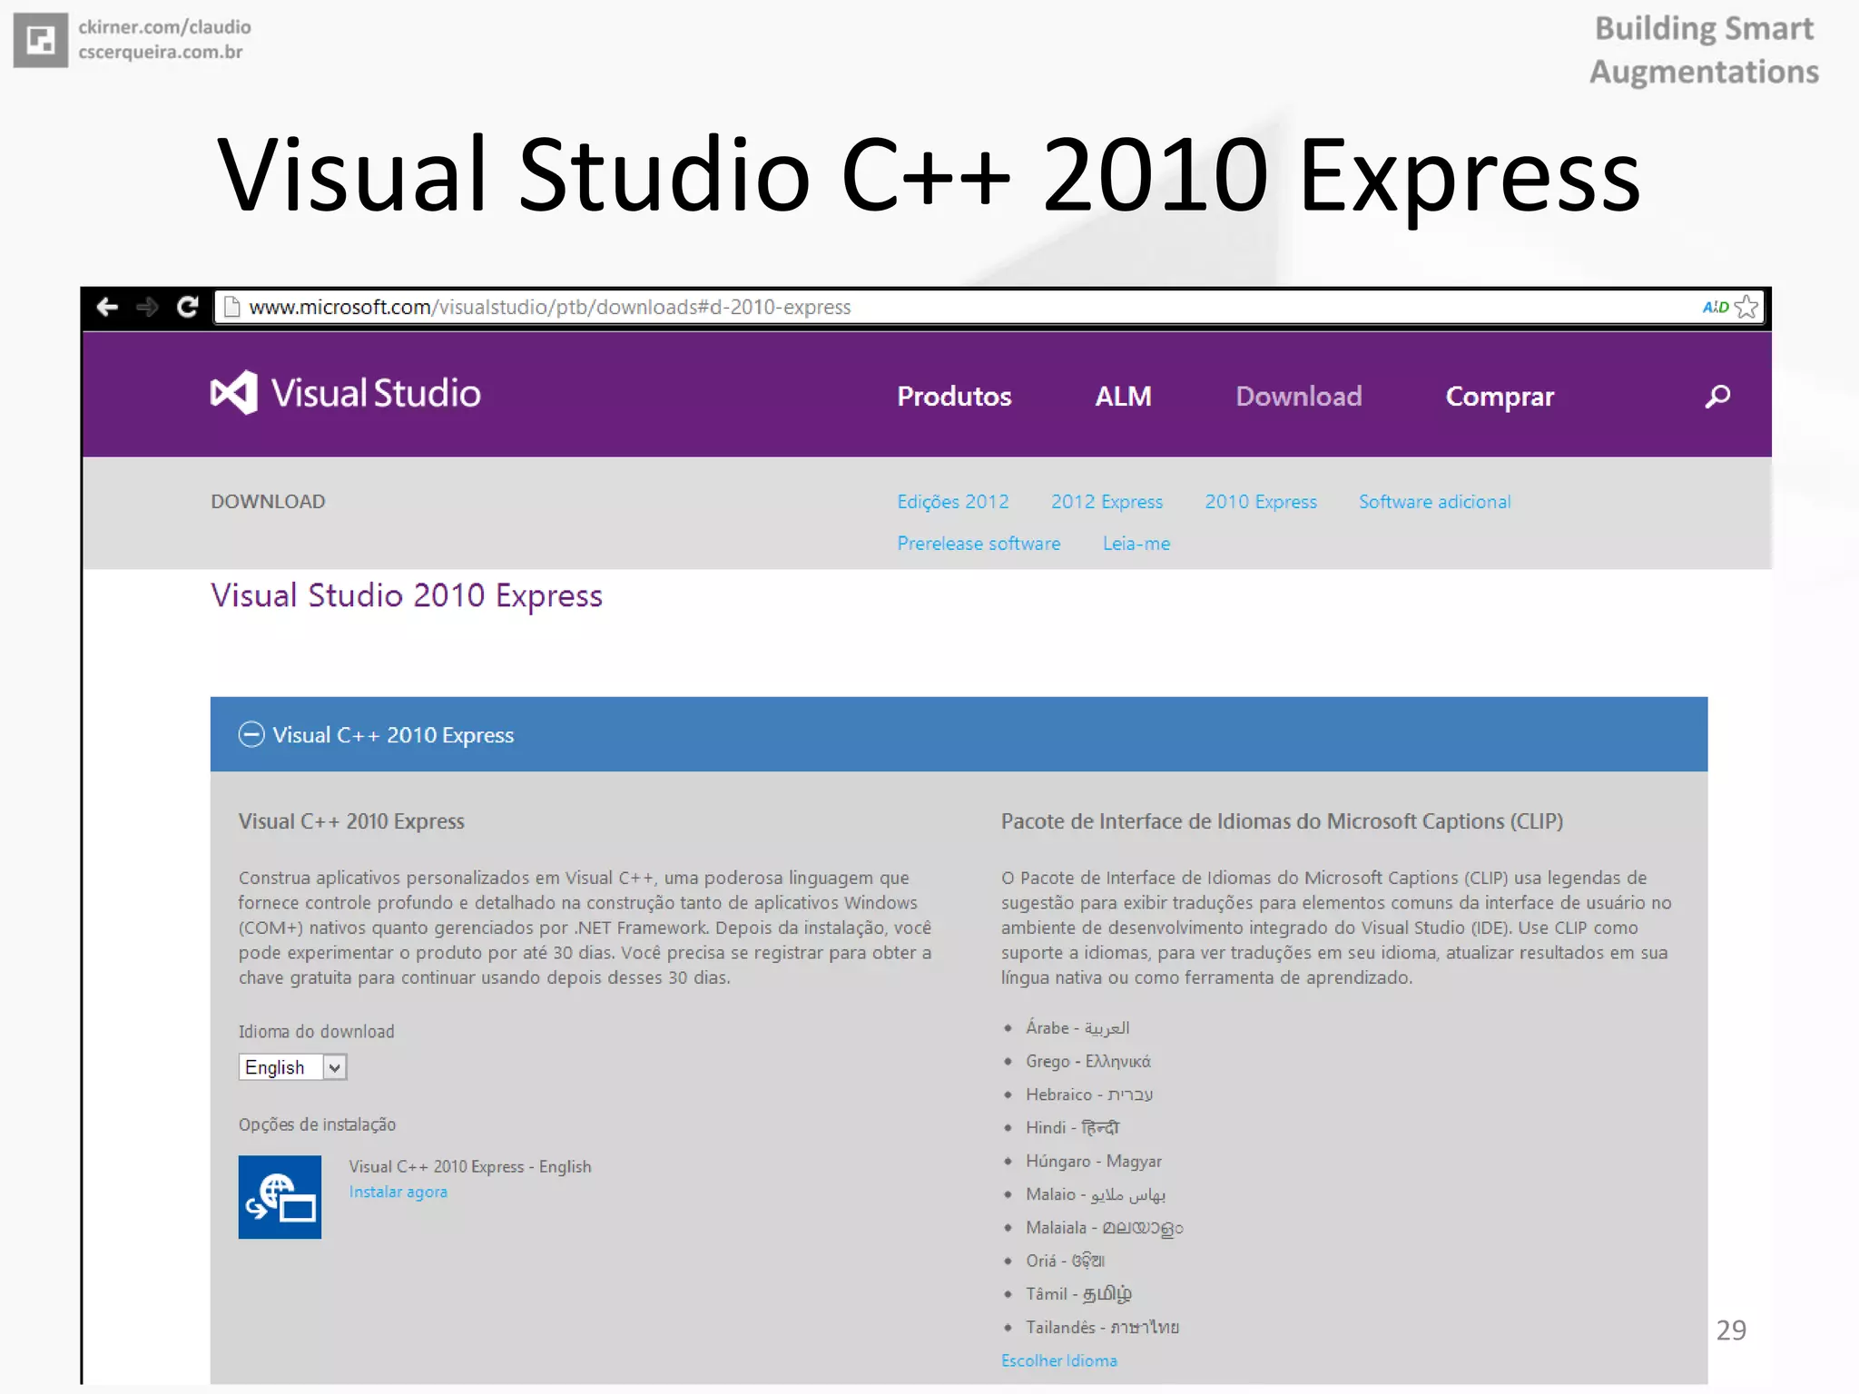Collapse Visual C++ 2010 Express section

(x=251, y=734)
